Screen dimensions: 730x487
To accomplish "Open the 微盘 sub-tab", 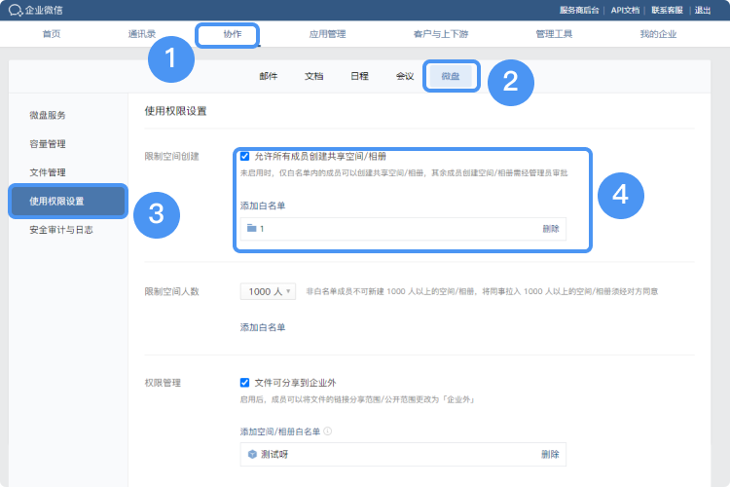I will pyautogui.click(x=451, y=76).
